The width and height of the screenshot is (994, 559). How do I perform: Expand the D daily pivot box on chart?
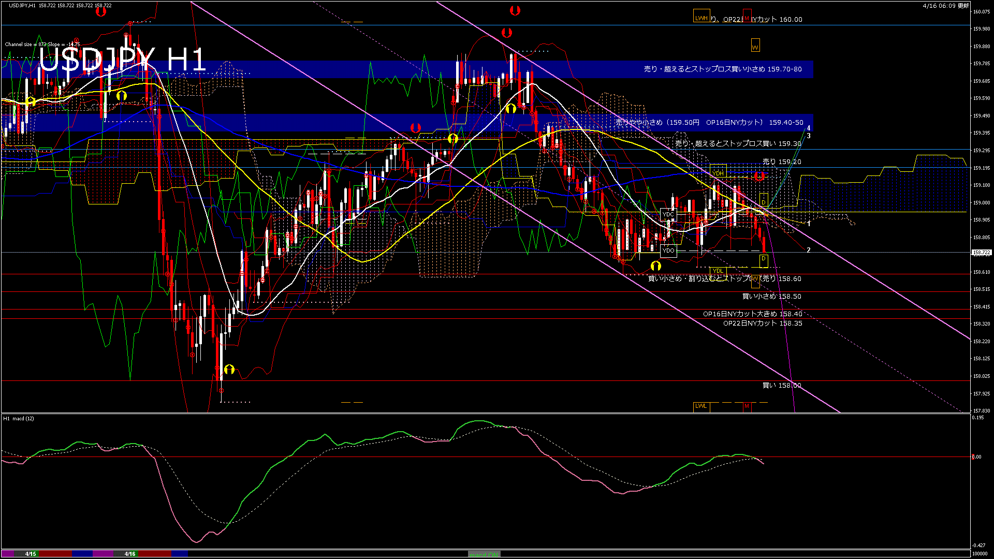765,202
